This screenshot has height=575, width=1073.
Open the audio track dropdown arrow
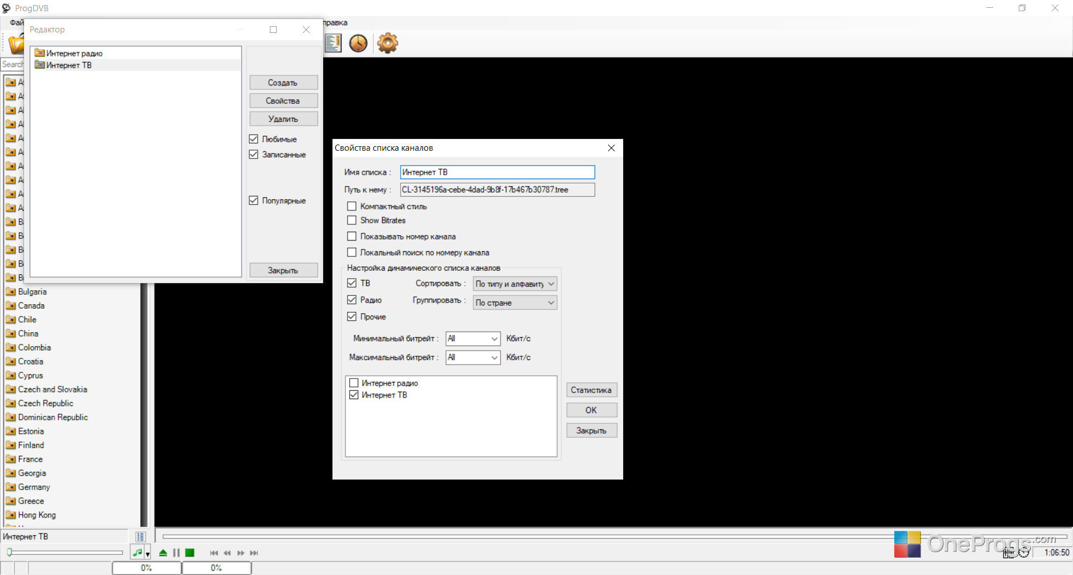[148, 554]
